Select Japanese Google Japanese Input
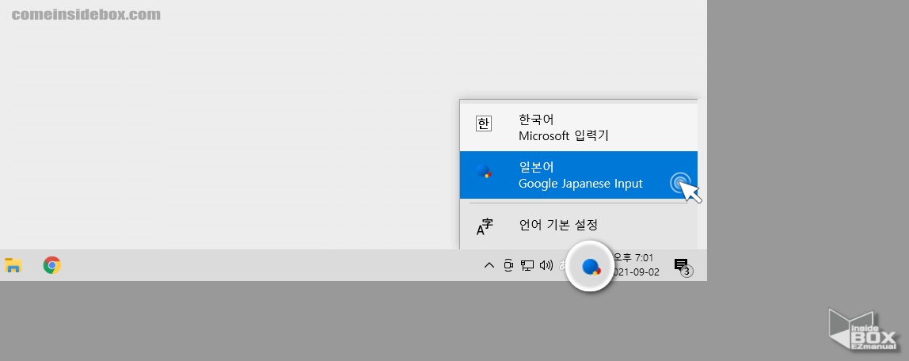This screenshot has width=909, height=361. point(579,175)
